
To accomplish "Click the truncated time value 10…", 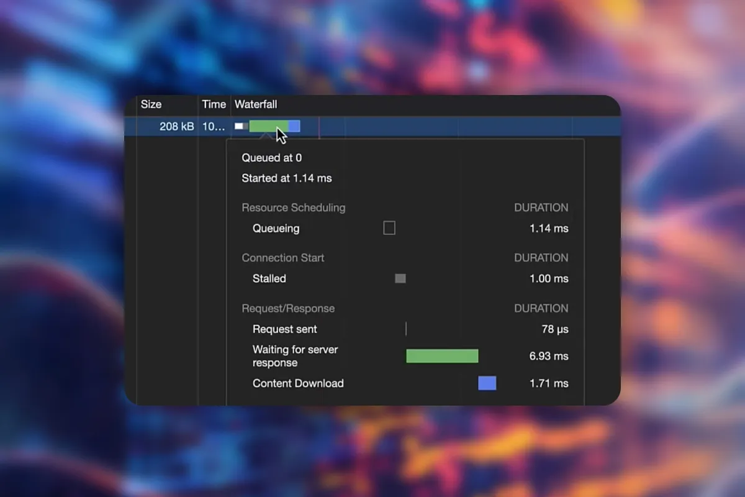I will [x=214, y=126].
